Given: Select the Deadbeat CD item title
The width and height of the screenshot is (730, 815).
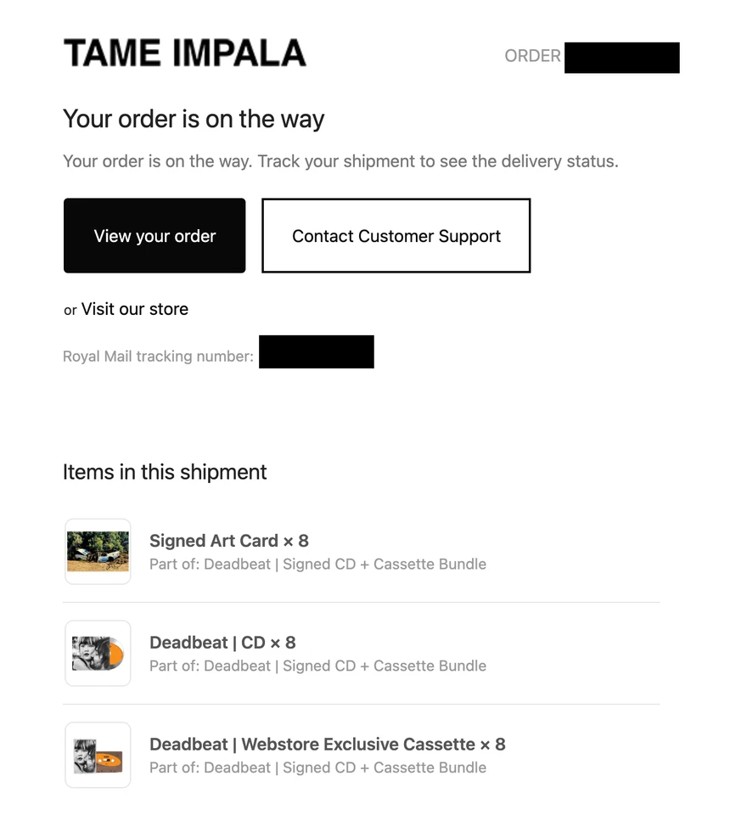Looking at the screenshot, I should (222, 643).
